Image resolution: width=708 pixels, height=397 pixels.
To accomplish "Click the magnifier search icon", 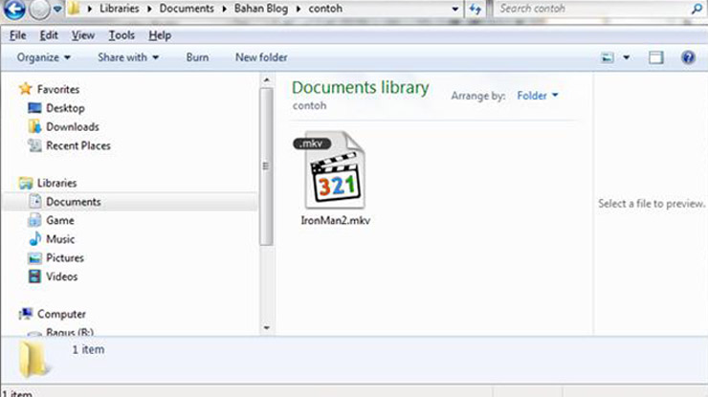I will (697, 8).
